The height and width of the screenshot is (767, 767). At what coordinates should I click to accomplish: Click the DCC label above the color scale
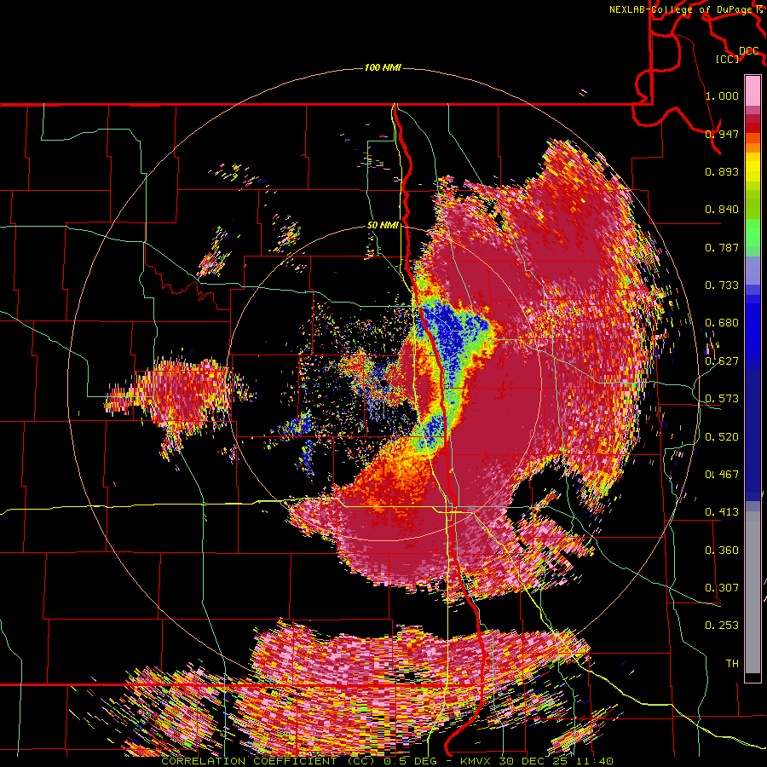point(748,50)
